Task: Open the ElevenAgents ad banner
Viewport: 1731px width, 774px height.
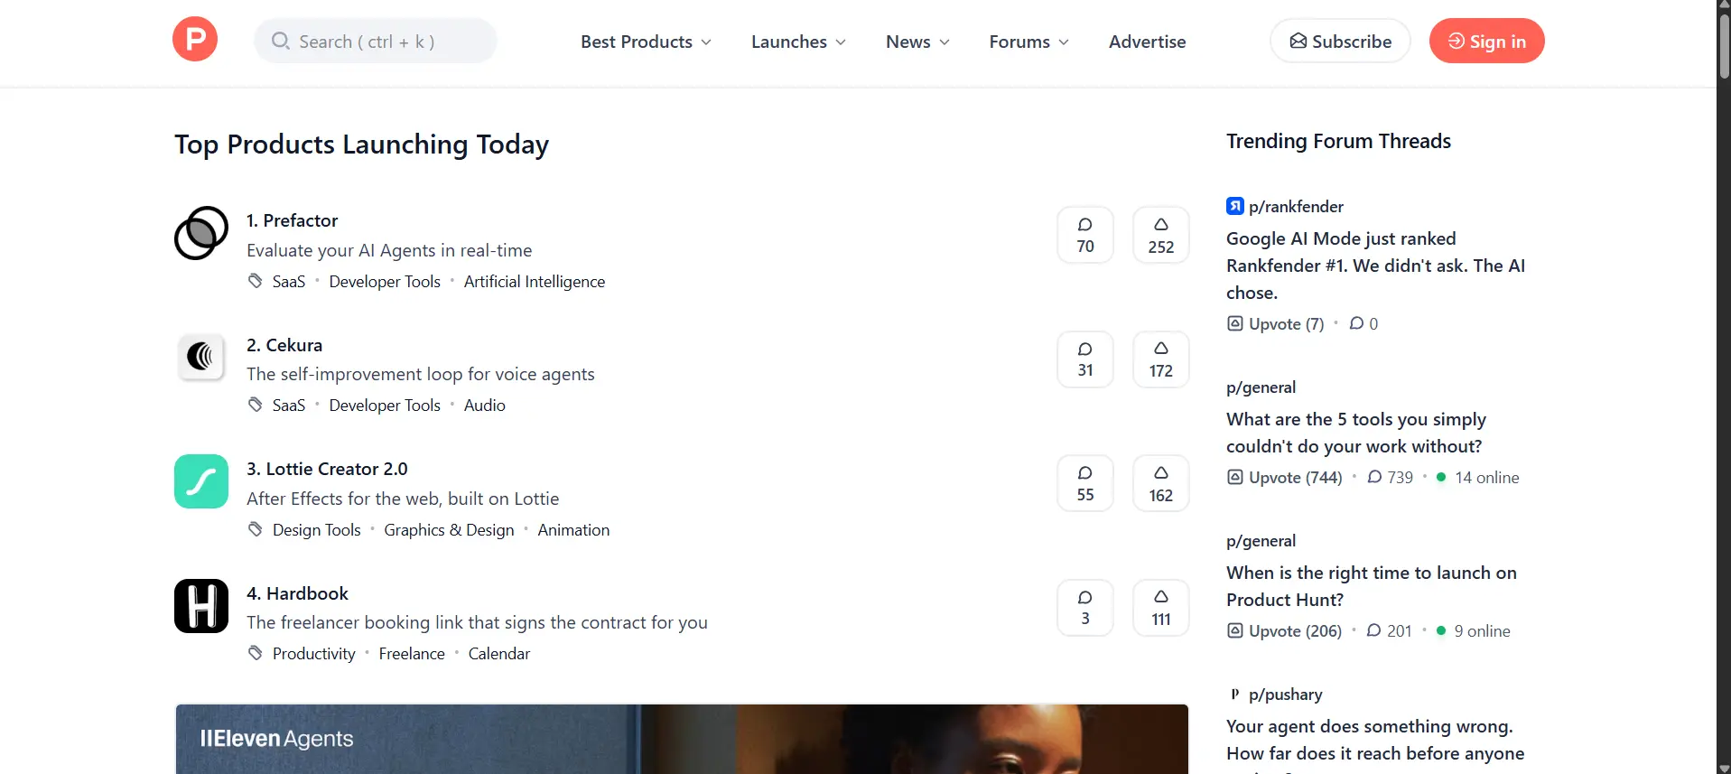Action: click(x=682, y=739)
